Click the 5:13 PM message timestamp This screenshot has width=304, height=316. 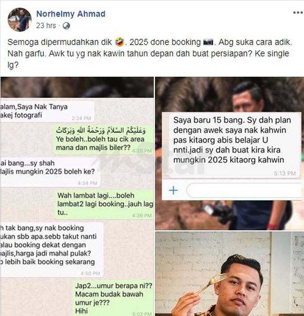[285, 173]
